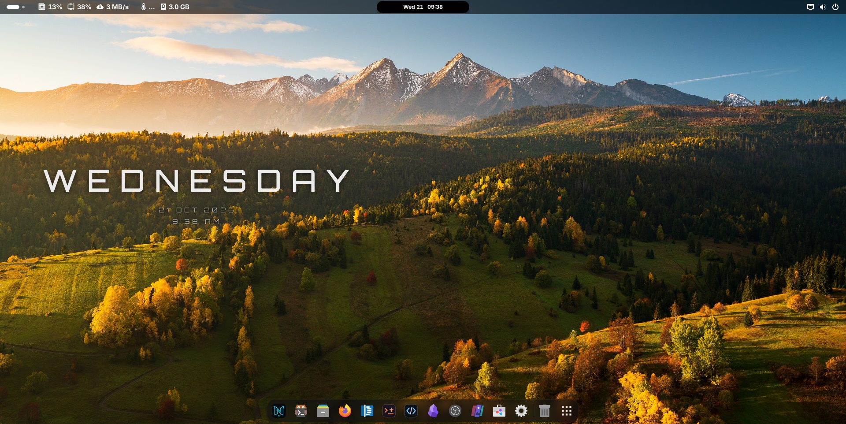Click the WEDNESDAY desktop clock widget
Screen dimensions: 846x424
[197, 181]
